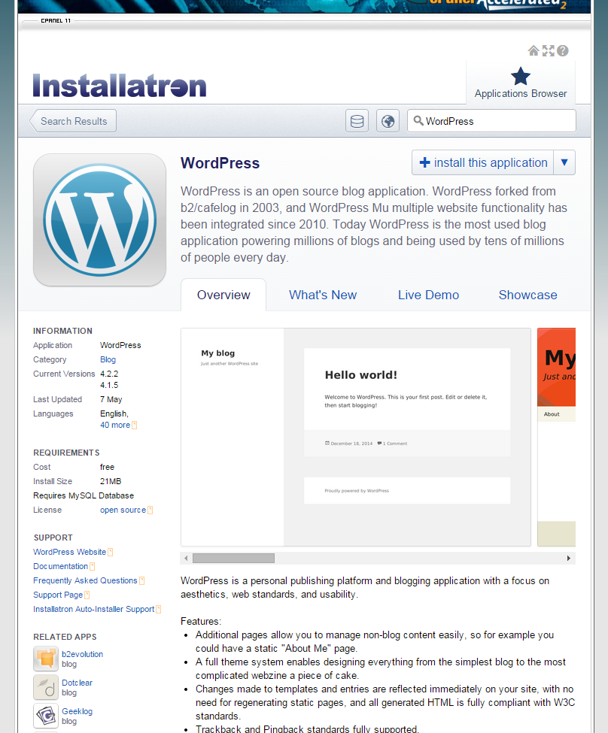Click the screenshot scrollbar right arrow
The height and width of the screenshot is (733, 608).
coord(569,558)
